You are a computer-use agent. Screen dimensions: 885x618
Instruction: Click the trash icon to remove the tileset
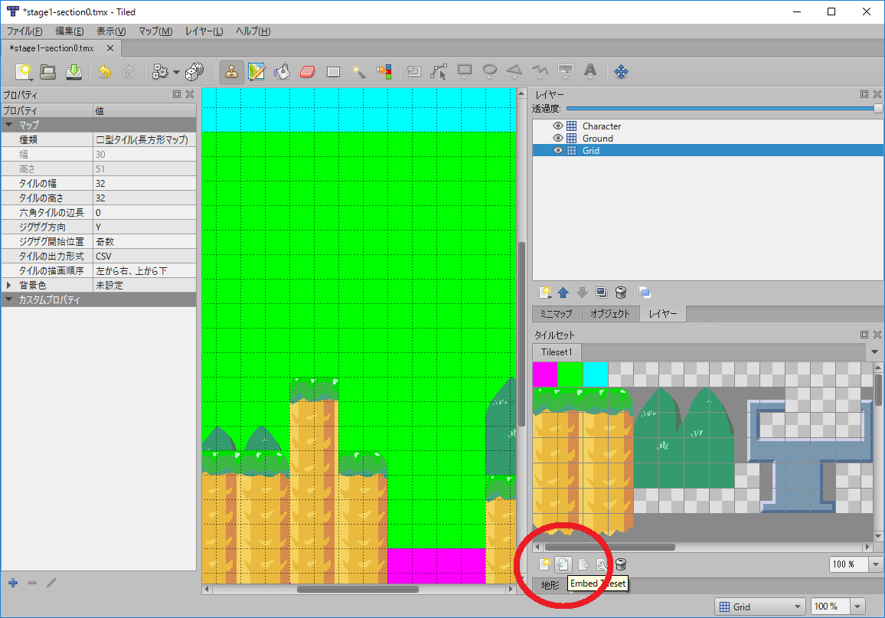619,564
